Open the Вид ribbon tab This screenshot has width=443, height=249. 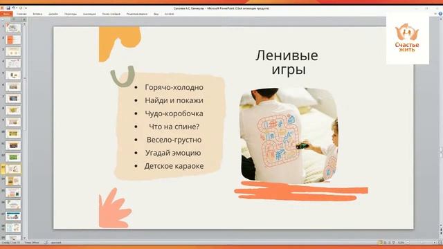click(x=156, y=14)
